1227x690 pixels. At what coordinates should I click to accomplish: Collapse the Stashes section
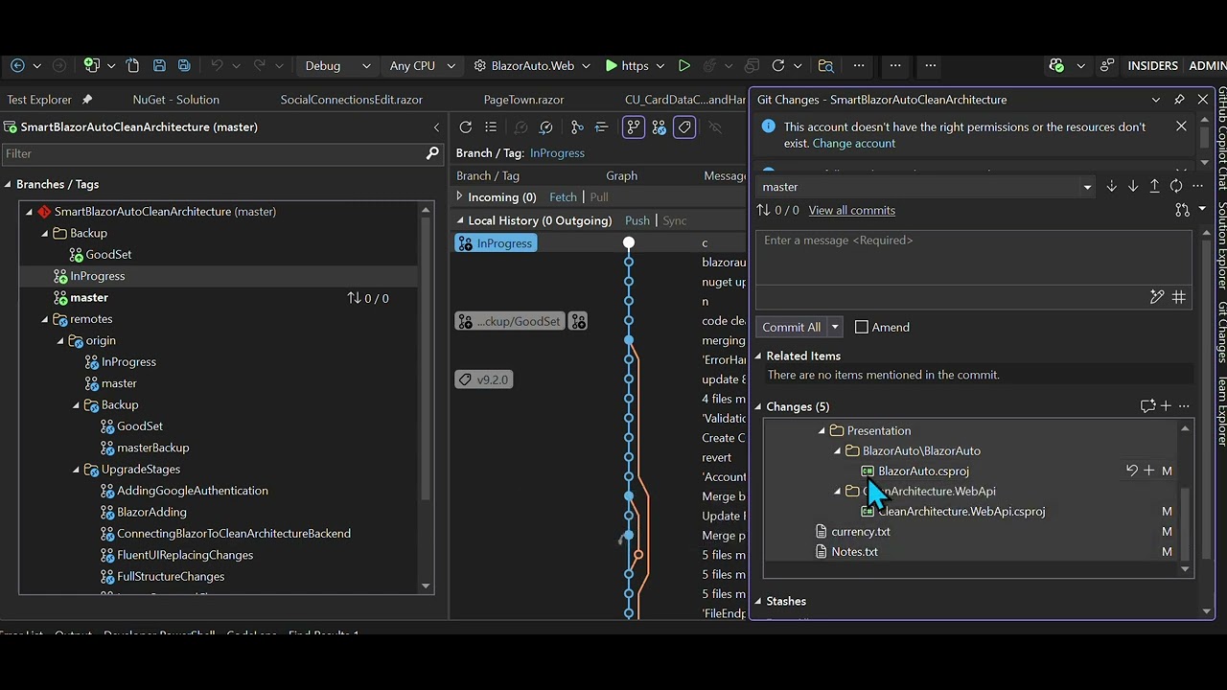758,601
